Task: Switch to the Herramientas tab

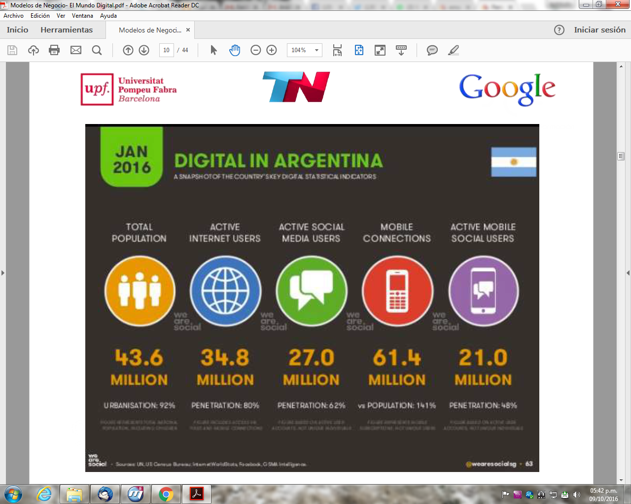Action: (x=67, y=30)
